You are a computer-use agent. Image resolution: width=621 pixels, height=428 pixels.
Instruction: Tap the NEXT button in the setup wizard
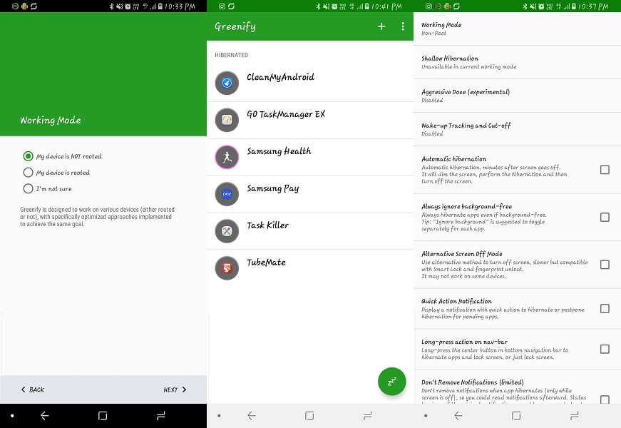pyautogui.click(x=175, y=389)
